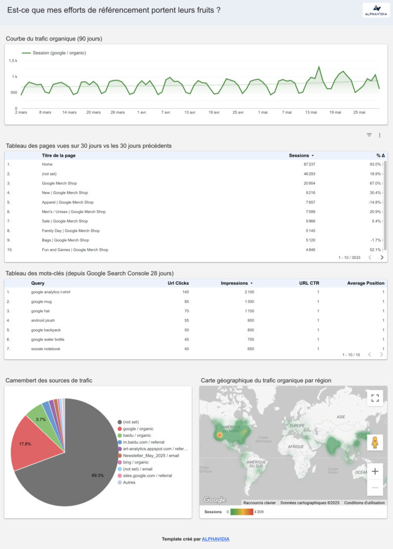Toggle Session (google / organic) chart legend
This screenshot has height=549, width=393.
(x=54, y=53)
